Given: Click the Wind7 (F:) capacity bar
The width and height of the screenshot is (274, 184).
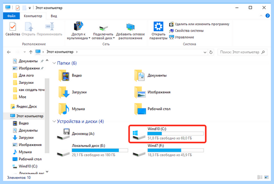Looking at the screenshot, I should point(175,150).
